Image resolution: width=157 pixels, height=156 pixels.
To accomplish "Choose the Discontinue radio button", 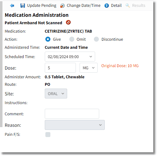I will [x=96, y=39].
